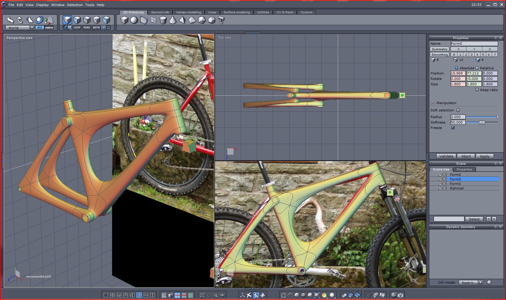Click the Symmetry button
Image resolution: width=506 pixels, height=300 pixels.
coord(440,49)
